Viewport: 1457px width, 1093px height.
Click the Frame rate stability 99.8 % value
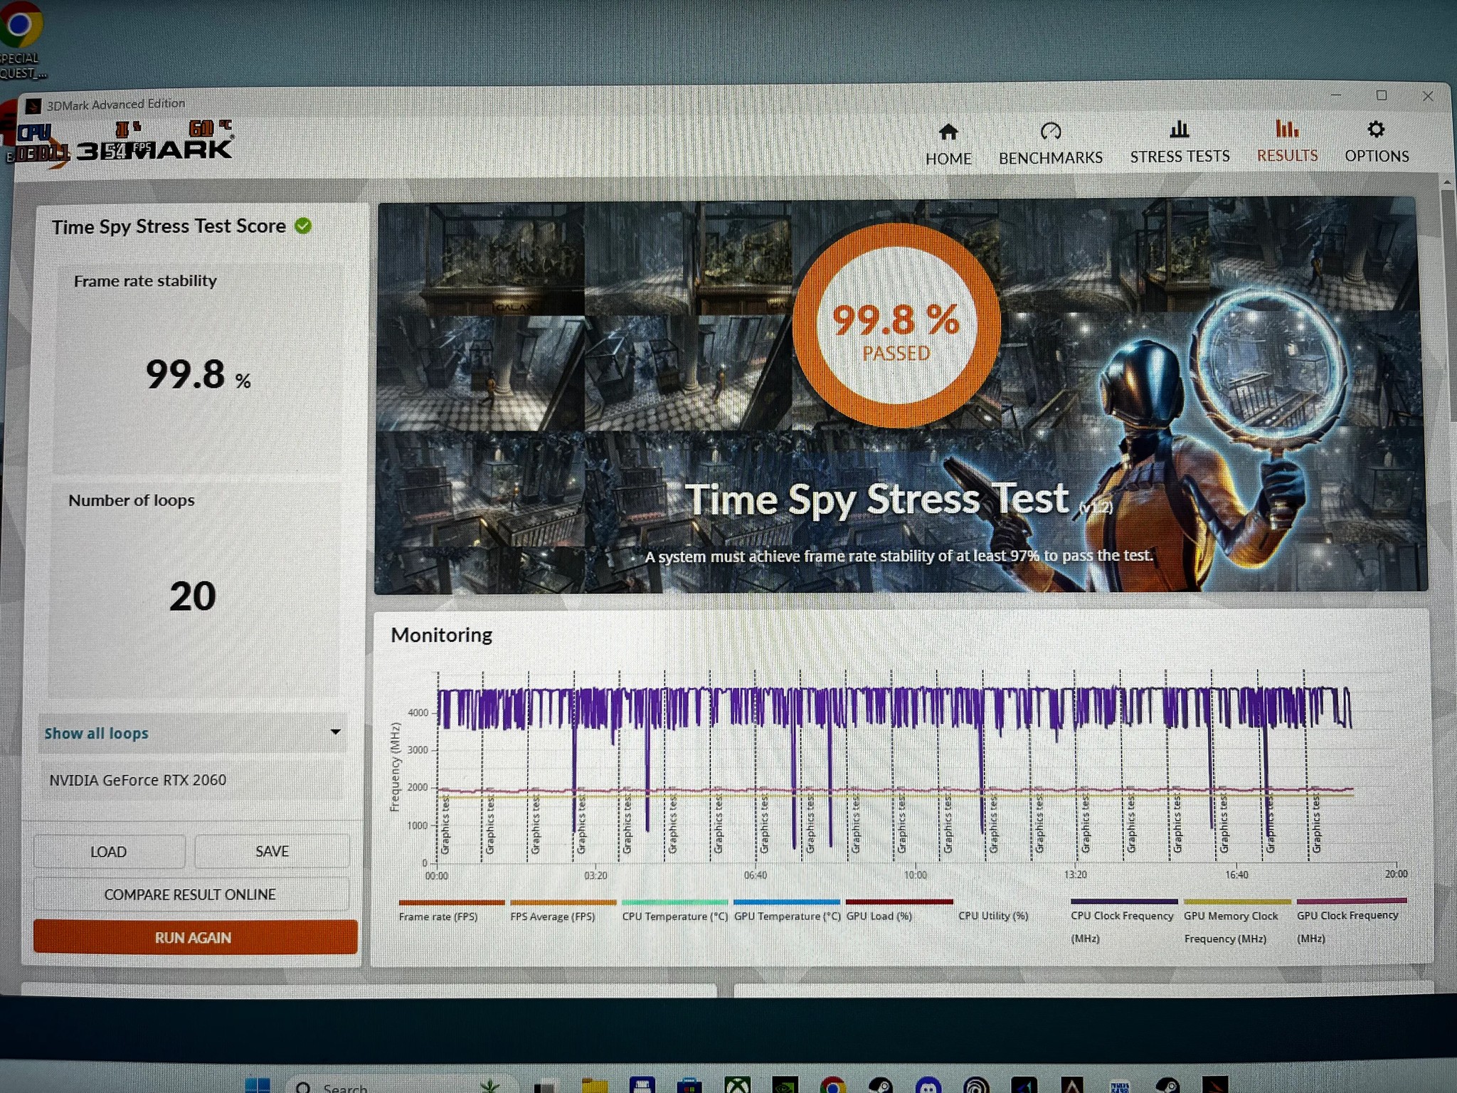[x=198, y=374]
